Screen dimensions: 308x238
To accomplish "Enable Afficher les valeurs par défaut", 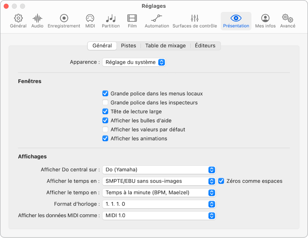I will (105, 129).
